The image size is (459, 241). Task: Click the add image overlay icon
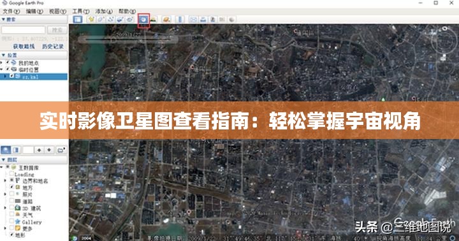click(x=120, y=20)
